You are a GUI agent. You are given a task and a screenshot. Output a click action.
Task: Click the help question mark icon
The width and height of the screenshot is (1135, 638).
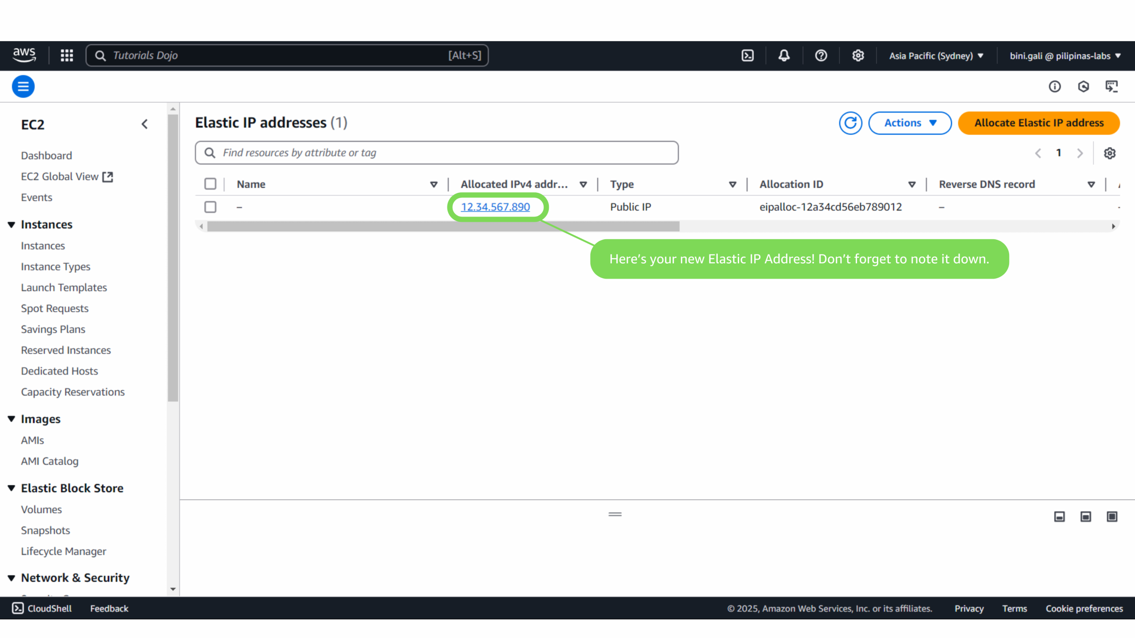tap(821, 55)
